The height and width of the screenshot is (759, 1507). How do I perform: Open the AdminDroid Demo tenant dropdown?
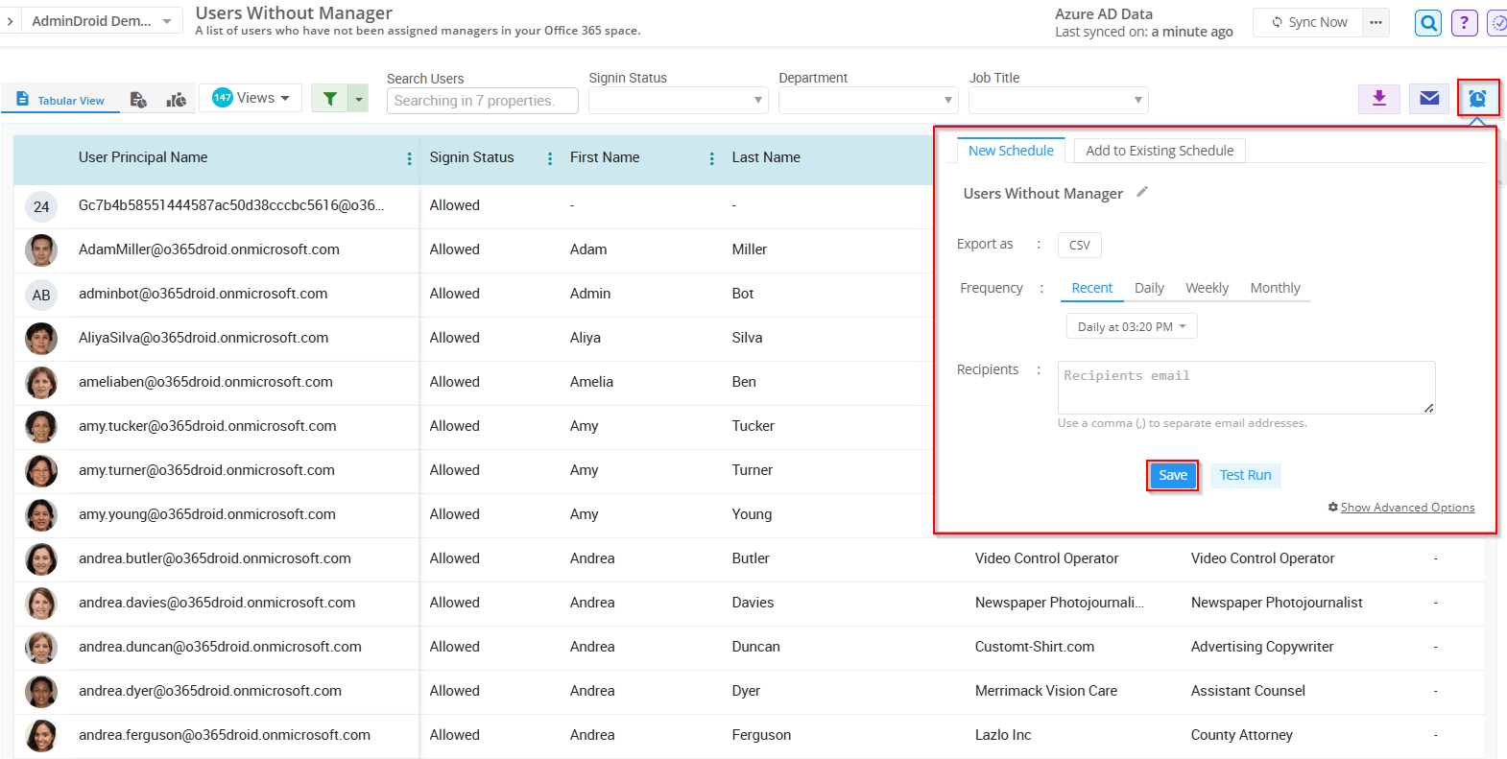click(101, 21)
